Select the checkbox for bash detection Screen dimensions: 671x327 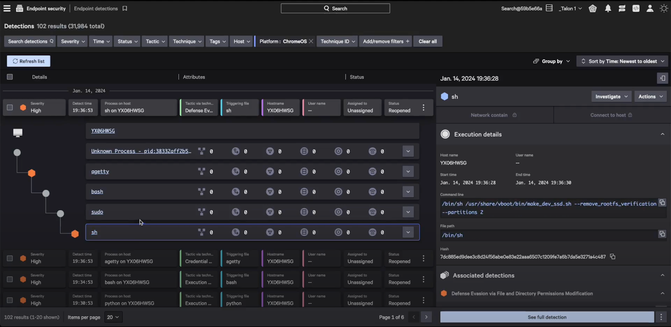click(10, 279)
